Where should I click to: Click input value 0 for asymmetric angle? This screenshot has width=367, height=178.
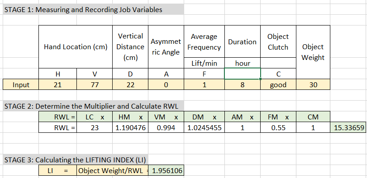coord(166,85)
